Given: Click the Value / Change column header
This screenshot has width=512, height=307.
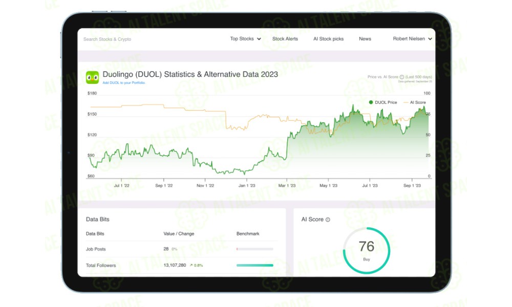Looking at the screenshot, I should coord(179,234).
